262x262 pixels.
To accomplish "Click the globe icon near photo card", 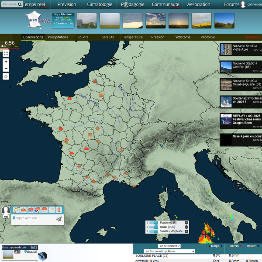I will pyautogui.click(x=43, y=256).
